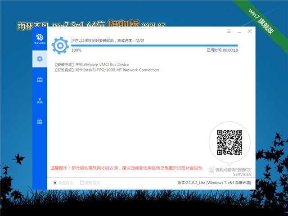
Task: Open the hamburger menu in title bar
Action: click(x=229, y=31)
